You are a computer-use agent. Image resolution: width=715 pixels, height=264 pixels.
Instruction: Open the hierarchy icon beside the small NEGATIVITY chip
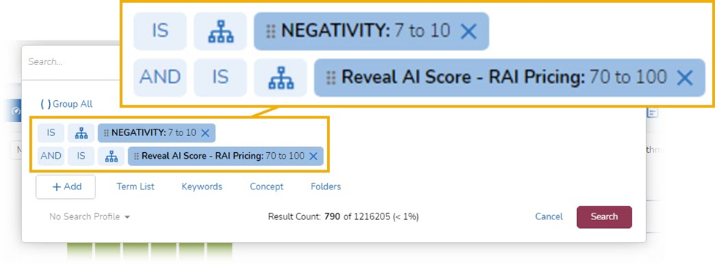coord(81,133)
